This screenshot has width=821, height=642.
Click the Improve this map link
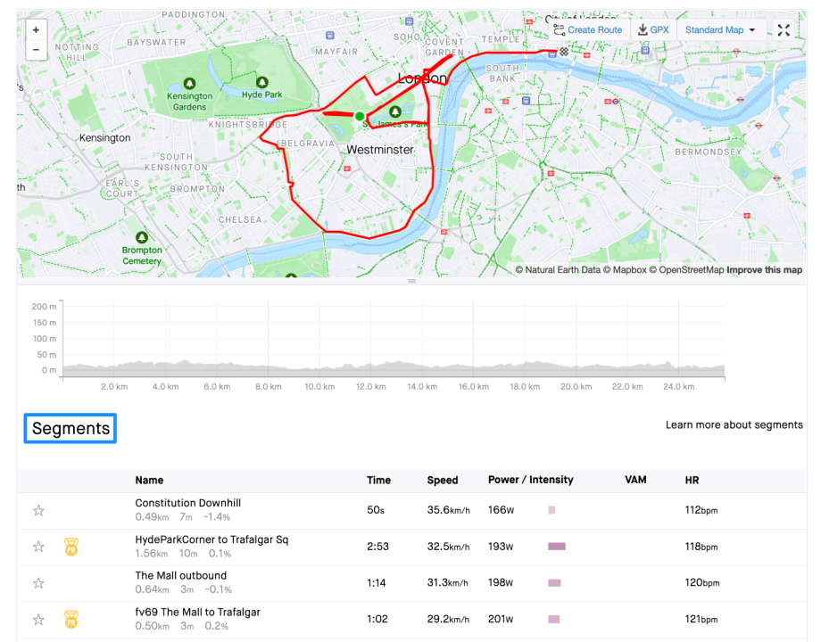[764, 270]
